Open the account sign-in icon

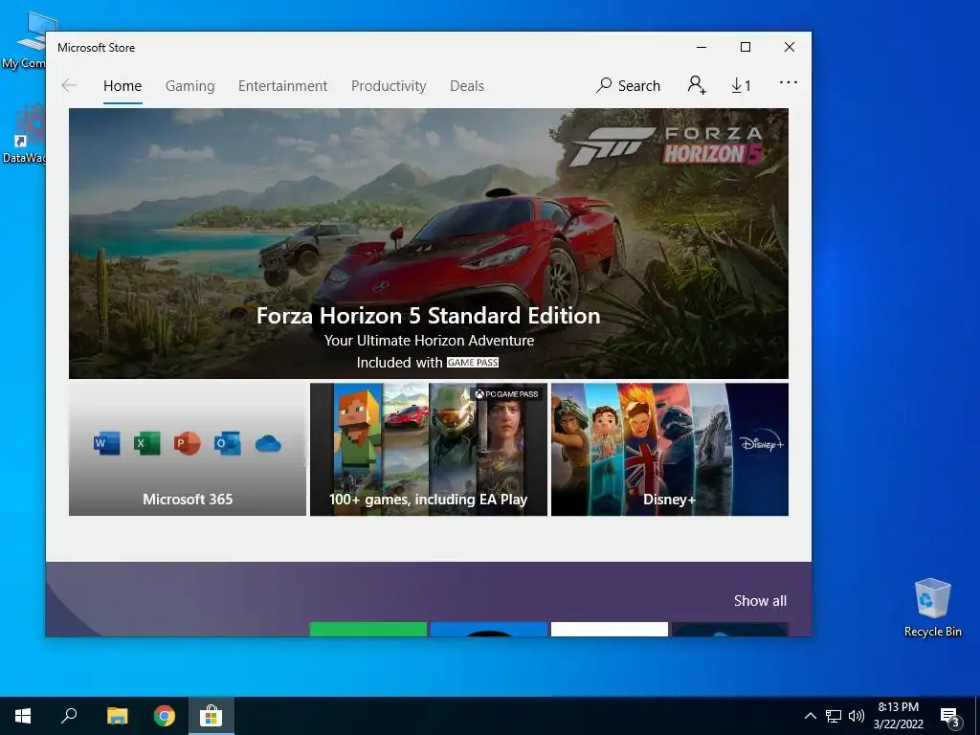coord(697,85)
